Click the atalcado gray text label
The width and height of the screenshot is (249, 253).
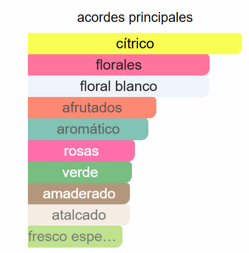coord(79,215)
